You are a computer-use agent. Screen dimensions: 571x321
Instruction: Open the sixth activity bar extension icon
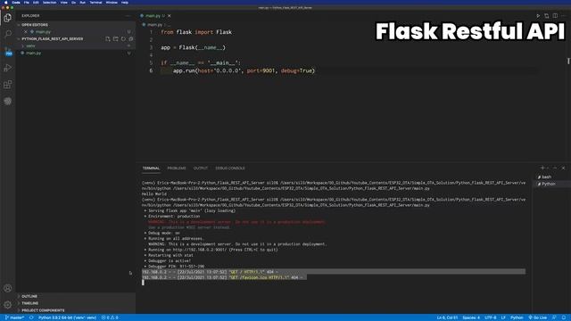[8, 101]
